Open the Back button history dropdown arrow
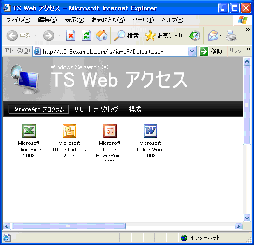This screenshot has height=245, width=254. coord(36,35)
